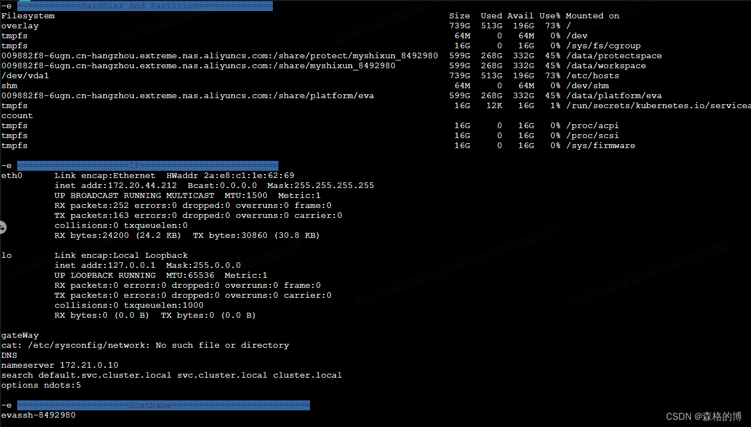Image resolution: width=751 pixels, height=427 pixels.
Task: Click the 'eth0' interface name
Action: [12, 176]
